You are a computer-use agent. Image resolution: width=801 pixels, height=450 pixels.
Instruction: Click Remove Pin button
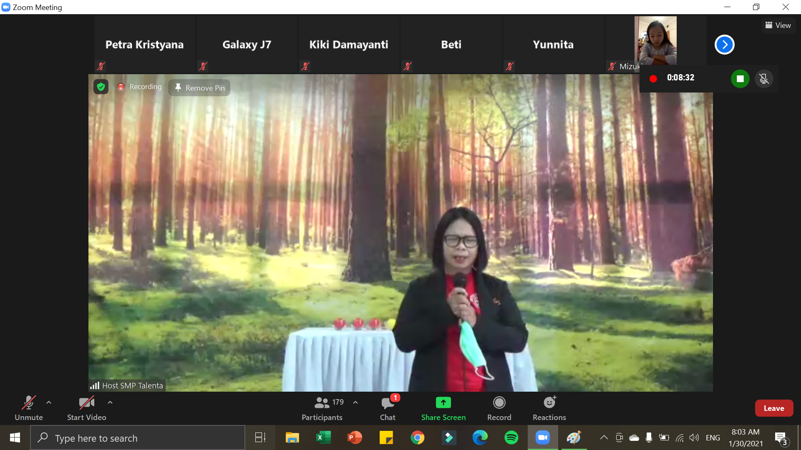click(x=199, y=88)
